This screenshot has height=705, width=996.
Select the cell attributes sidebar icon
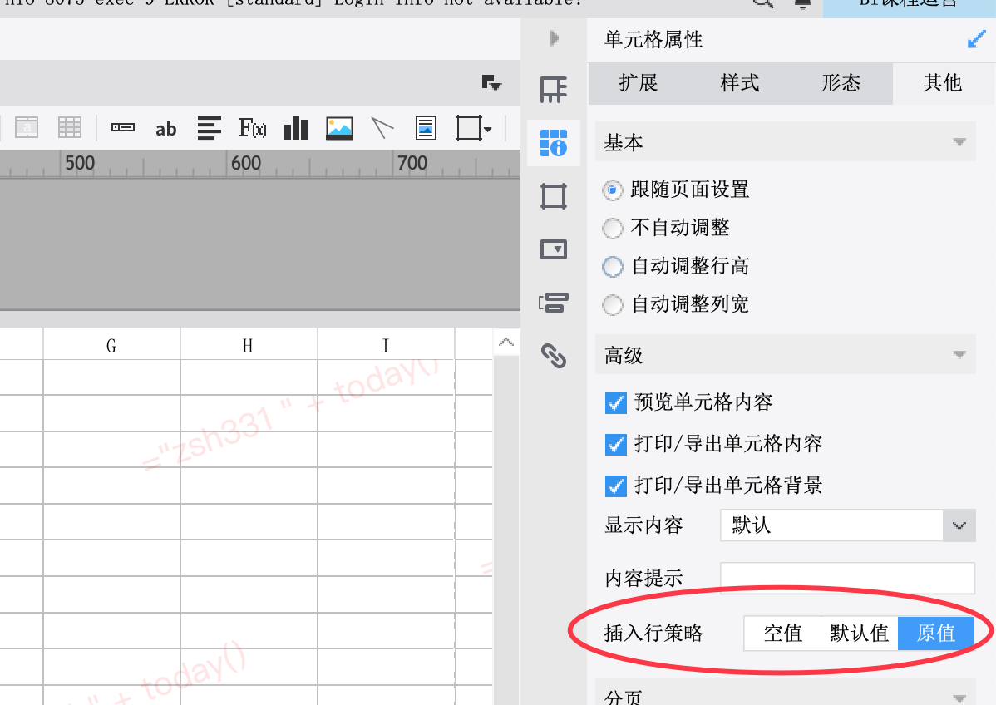553,143
